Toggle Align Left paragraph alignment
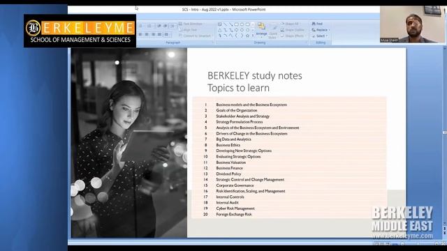 click(140, 34)
